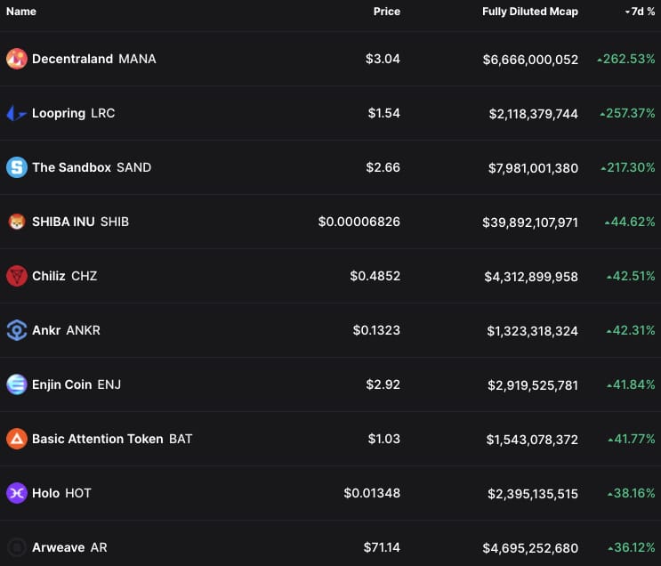
Task: Sort by Fully Diluted Mcap header
Action: point(529,12)
